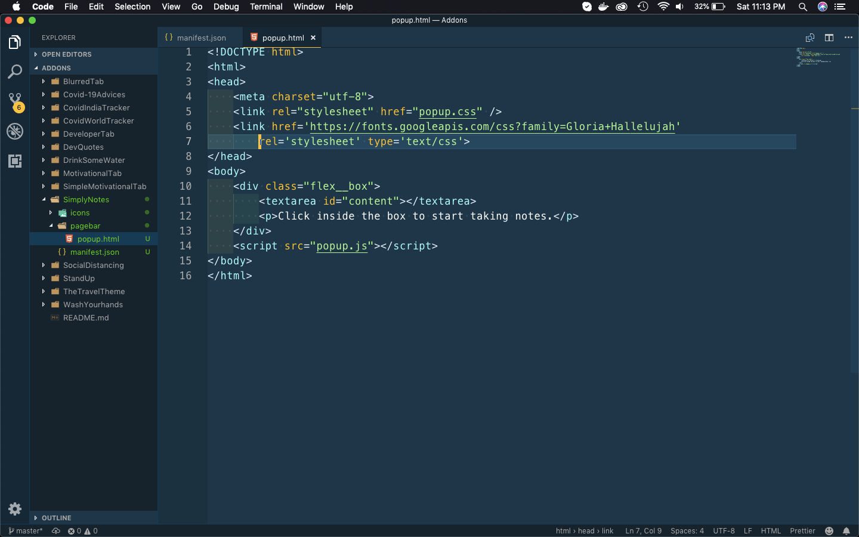Split the editor to the right

tap(829, 38)
